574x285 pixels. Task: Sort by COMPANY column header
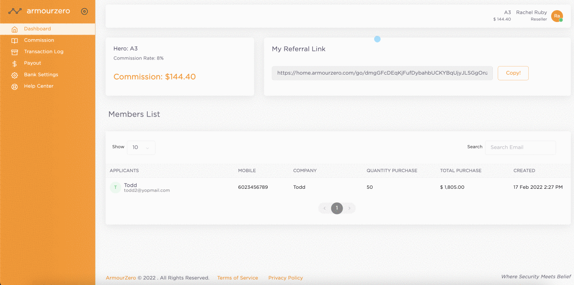pos(305,170)
